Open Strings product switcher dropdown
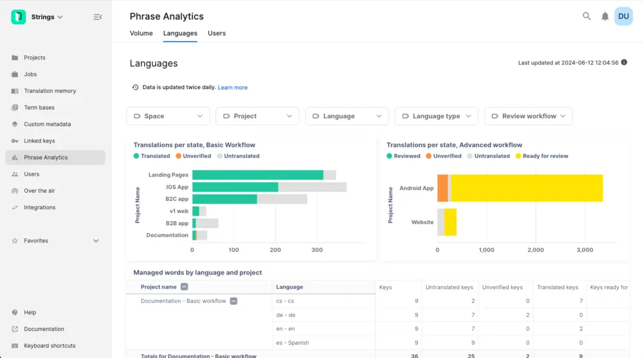Viewport: 643px width, 358px height. pos(47,17)
